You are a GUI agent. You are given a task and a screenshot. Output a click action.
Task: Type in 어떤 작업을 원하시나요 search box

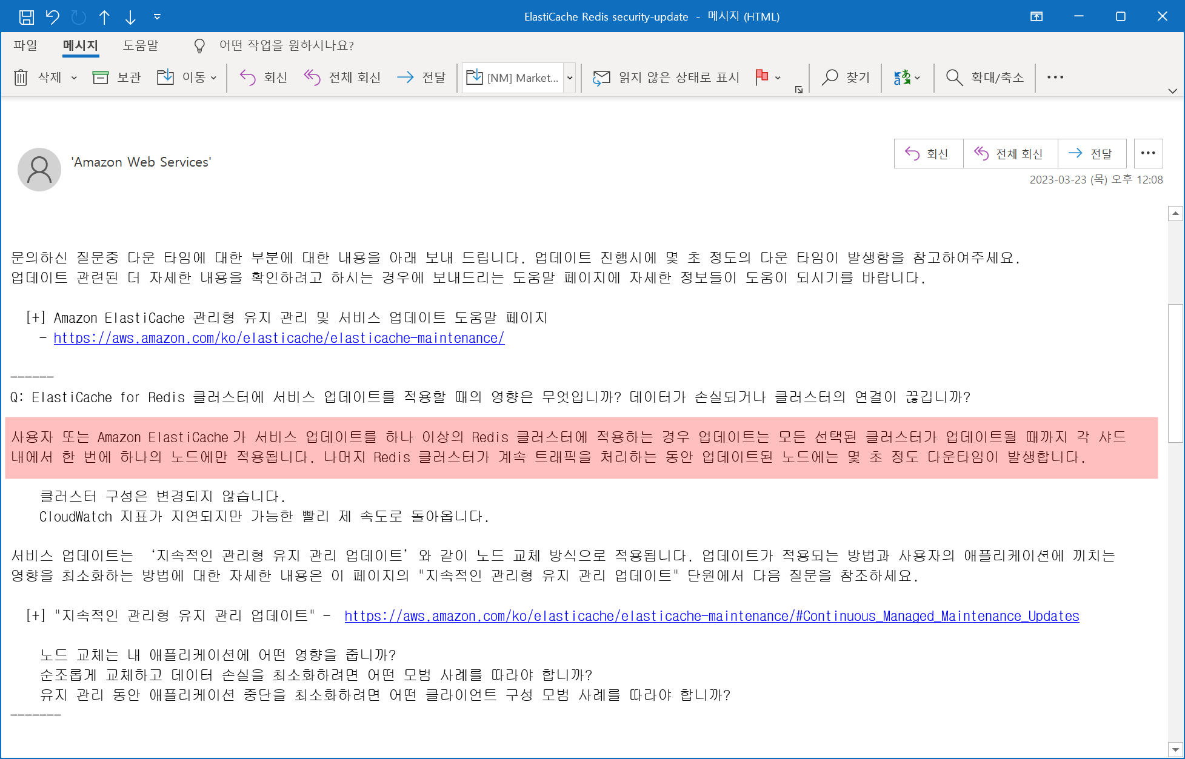(286, 45)
